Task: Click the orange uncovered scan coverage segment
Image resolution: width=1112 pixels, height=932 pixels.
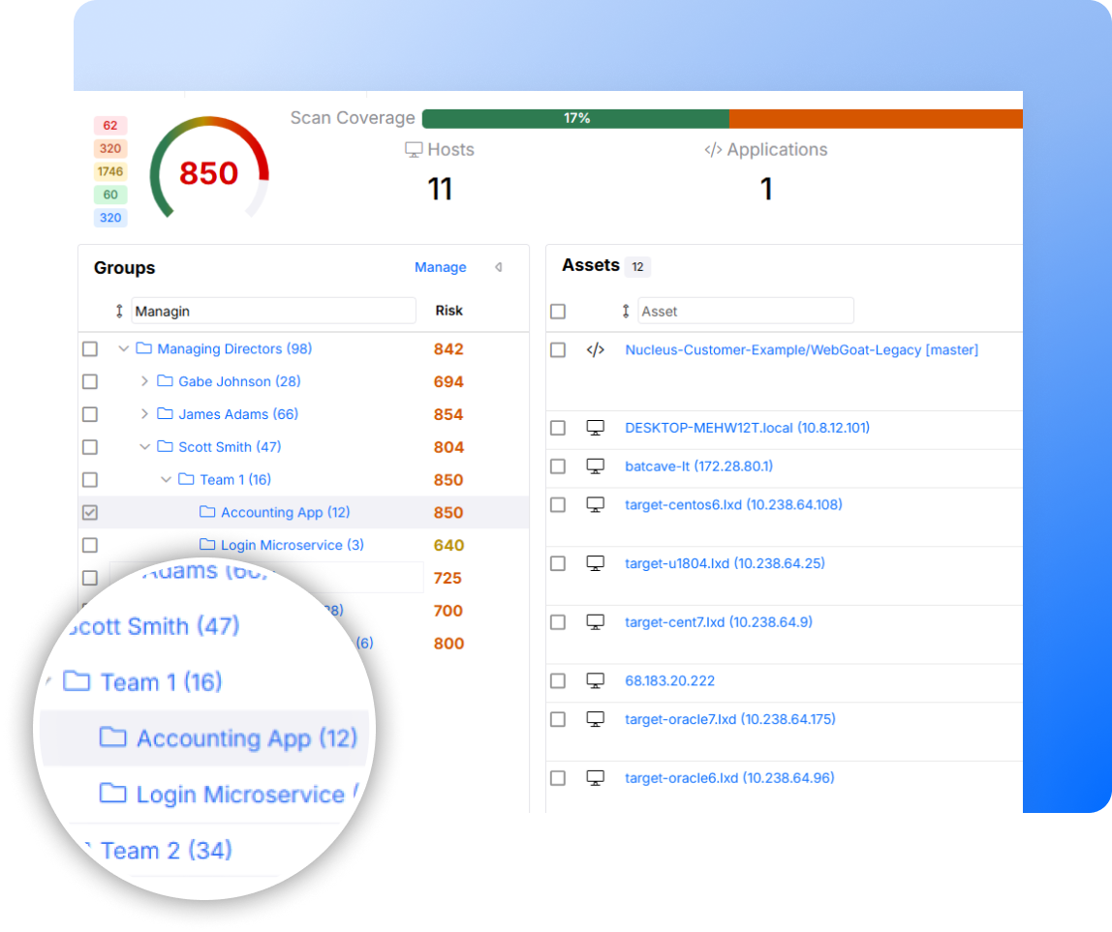Action: (876, 118)
